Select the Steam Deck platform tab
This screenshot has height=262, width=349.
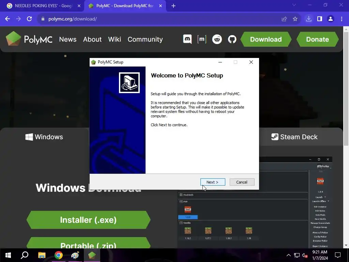click(294, 137)
